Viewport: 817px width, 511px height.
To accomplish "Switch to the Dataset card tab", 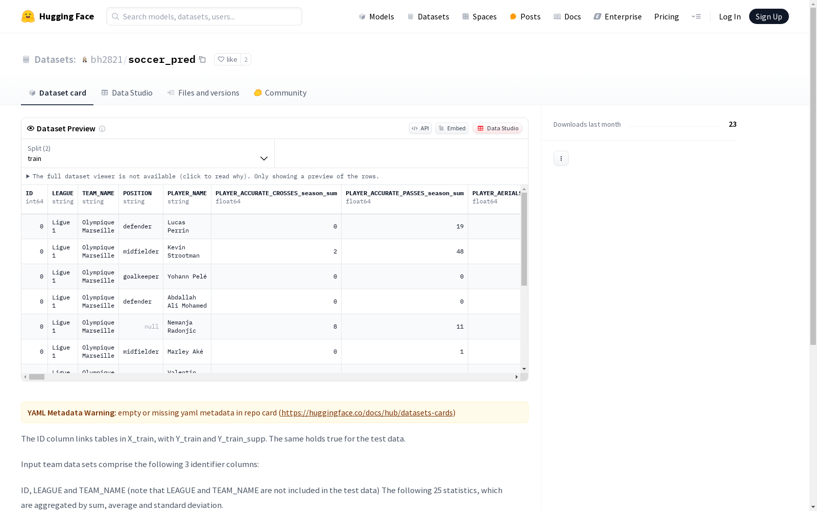I will 57,92.
